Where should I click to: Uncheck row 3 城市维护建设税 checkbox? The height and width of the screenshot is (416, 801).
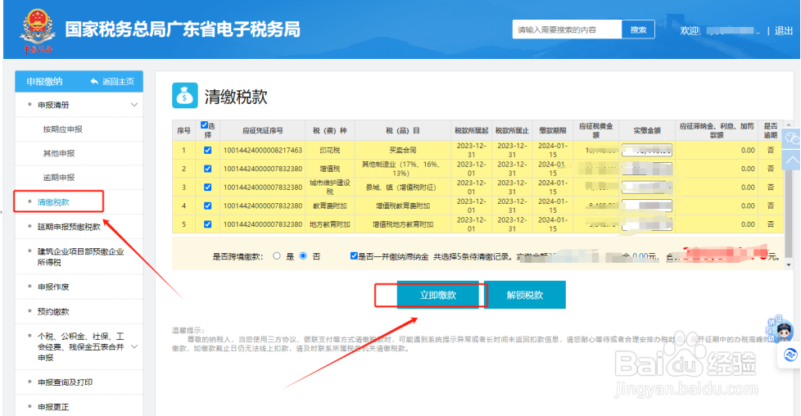pos(207,187)
